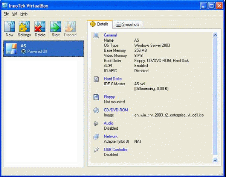Click 'Disabled' under the Audio section
Viewport: 226px width, 177px height.
tap(111, 128)
